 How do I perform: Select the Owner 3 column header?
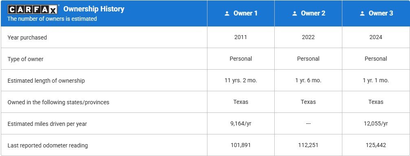[376, 13]
